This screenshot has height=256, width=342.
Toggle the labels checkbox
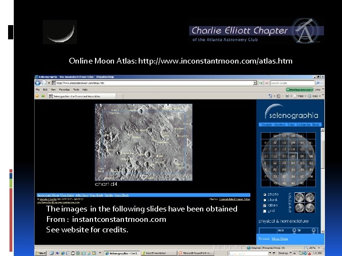[x=265, y=205]
